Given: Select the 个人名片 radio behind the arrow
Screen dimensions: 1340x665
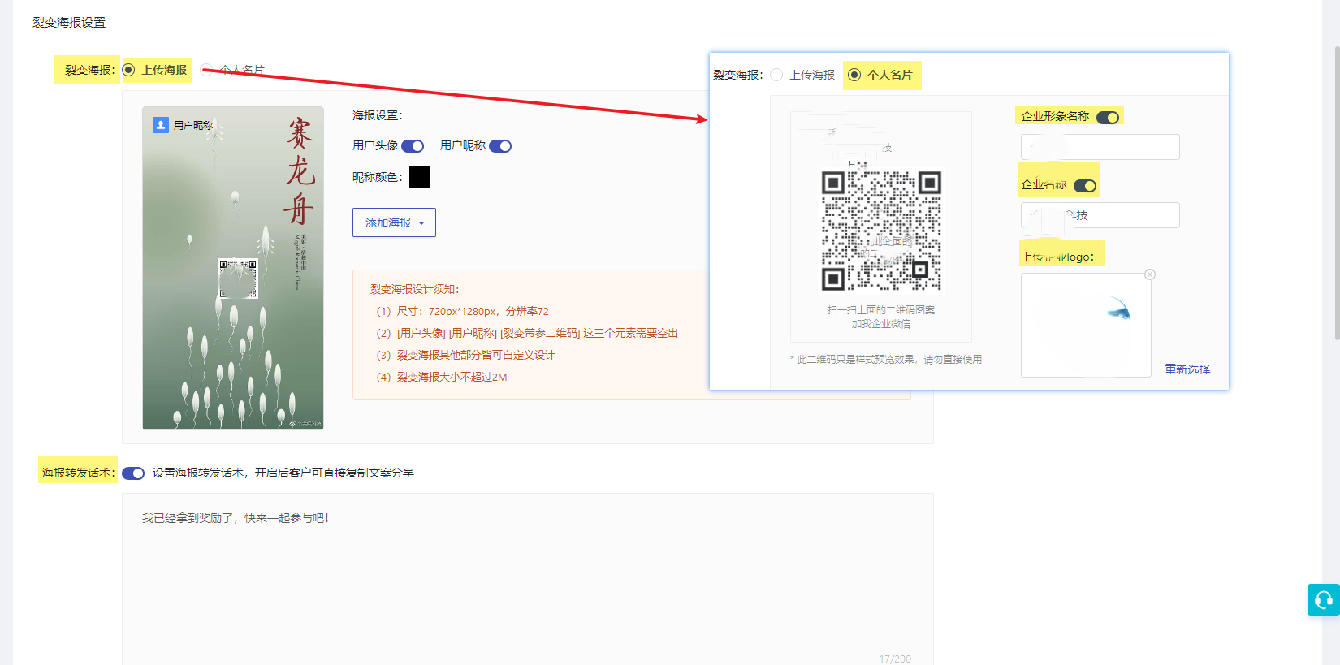Looking at the screenshot, I should click(x=206, y=70).
